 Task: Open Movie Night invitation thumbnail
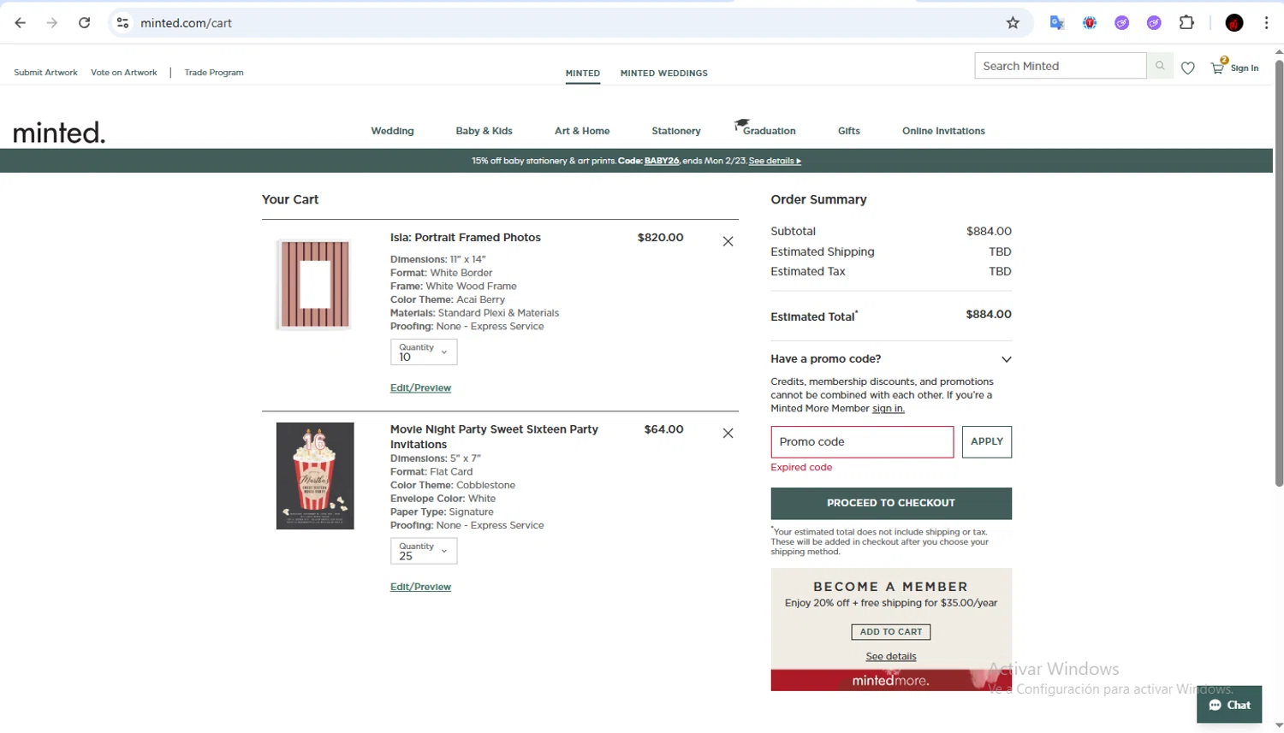[315, 476]
